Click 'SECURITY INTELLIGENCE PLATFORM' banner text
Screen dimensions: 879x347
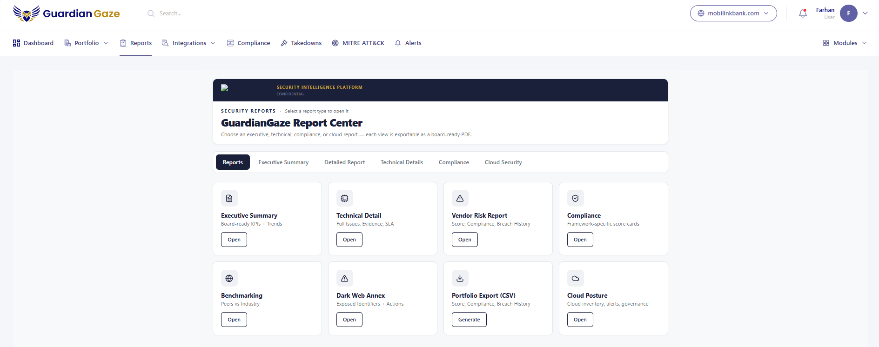pos(319,87)
